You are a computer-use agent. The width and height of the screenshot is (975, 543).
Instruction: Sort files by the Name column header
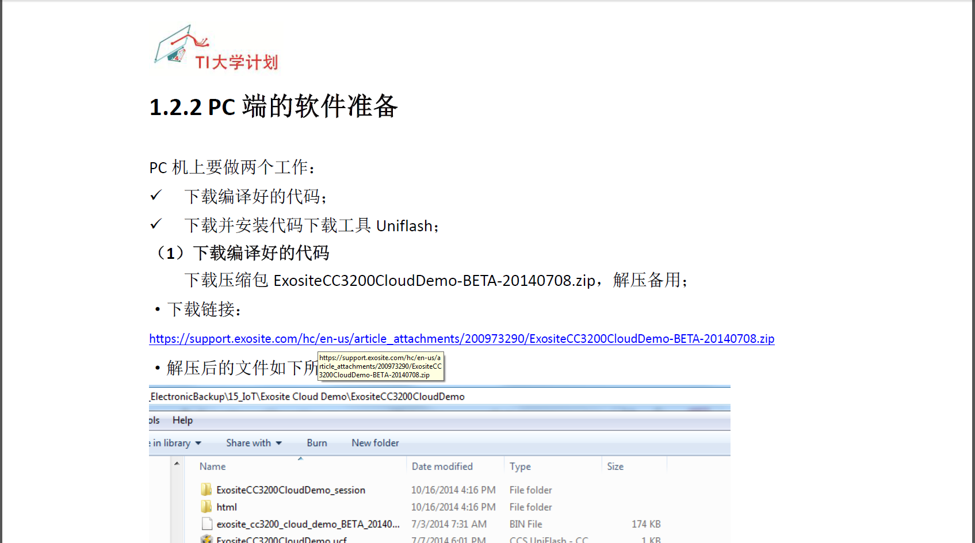tap(212, 466)
